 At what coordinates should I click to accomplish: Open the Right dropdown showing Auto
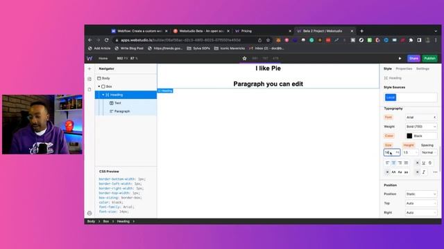click(x=421, y=212)
